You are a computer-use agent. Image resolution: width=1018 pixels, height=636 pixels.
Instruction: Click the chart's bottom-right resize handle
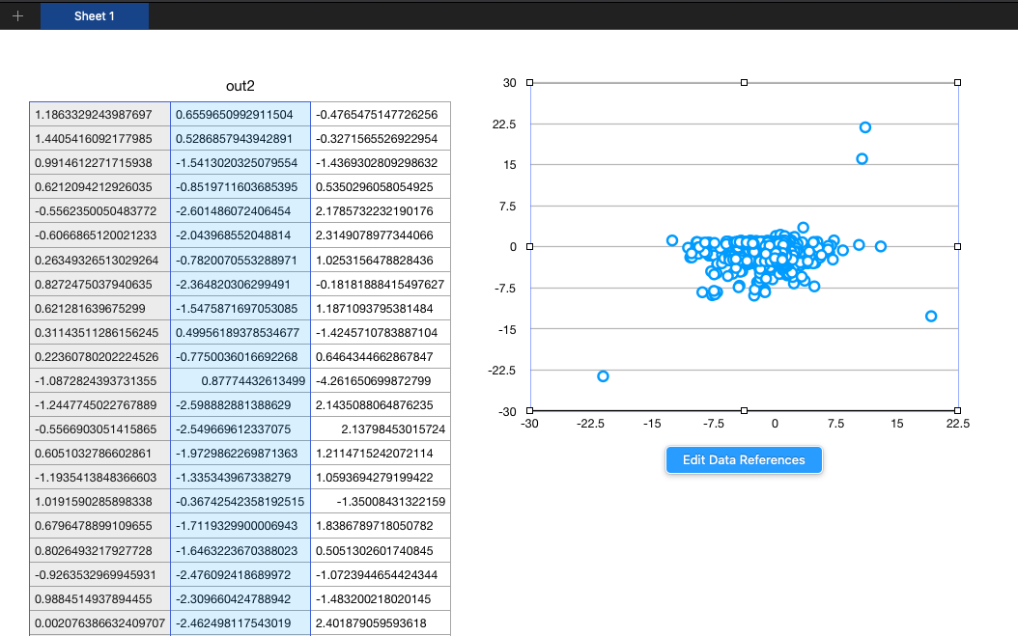point(957,411)
